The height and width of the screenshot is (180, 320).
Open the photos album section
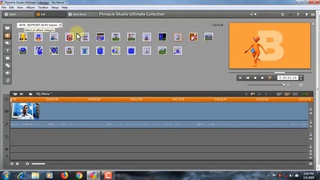point(7,58)
